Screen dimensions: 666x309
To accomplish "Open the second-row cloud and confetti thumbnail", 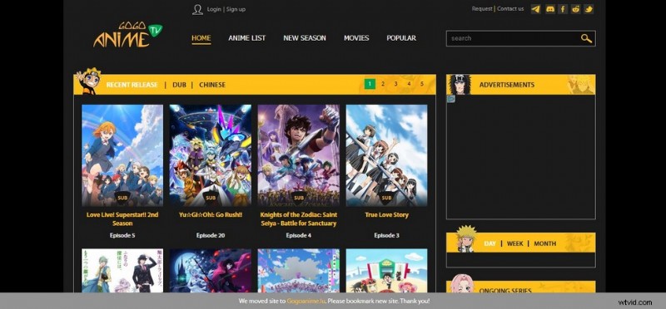I will tap(299, 271).
